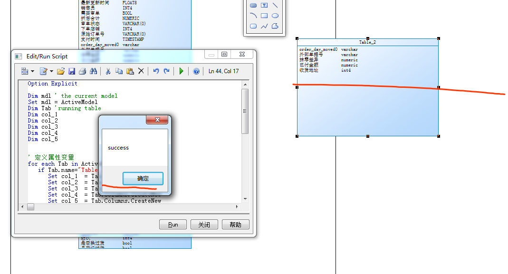Save the script with the disk icon
Screen dimensions: 508x274
coord(72,71)
